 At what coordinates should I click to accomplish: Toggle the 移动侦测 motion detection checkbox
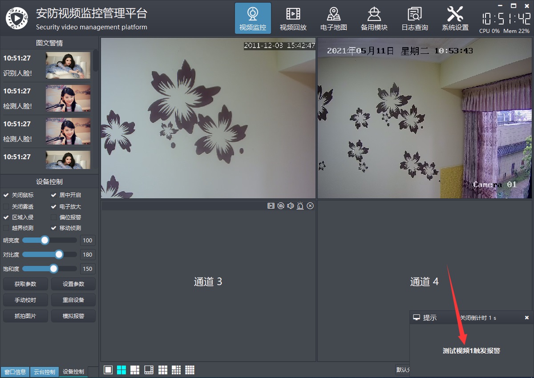[54, 228]
